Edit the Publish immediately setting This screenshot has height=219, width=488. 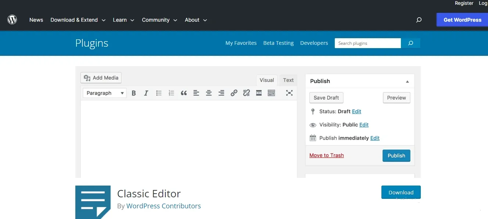point(375,138)
